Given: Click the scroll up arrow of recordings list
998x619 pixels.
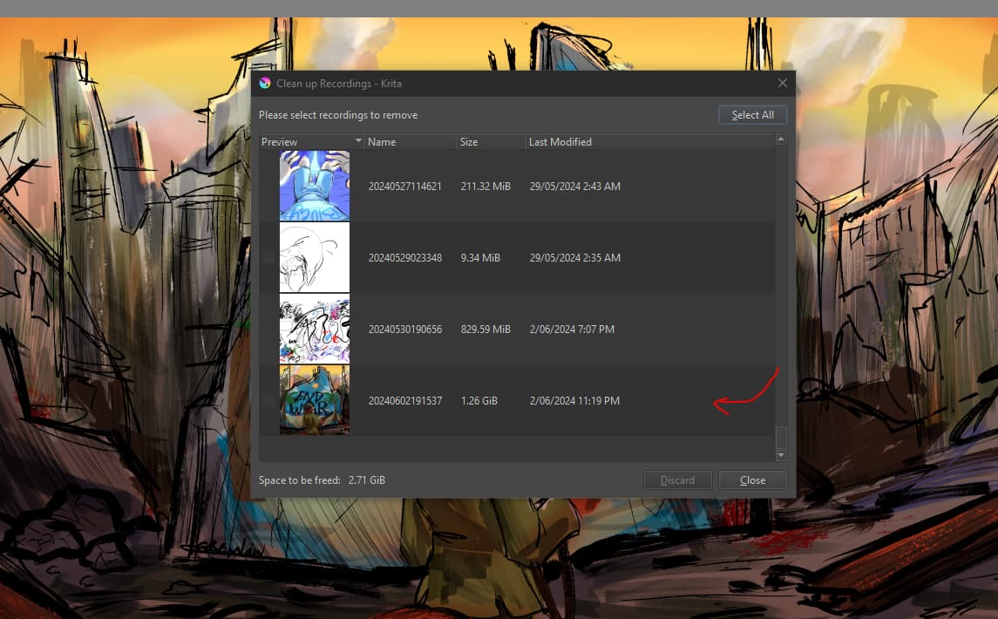Looking at the screenshot, I should coord(781,139).
